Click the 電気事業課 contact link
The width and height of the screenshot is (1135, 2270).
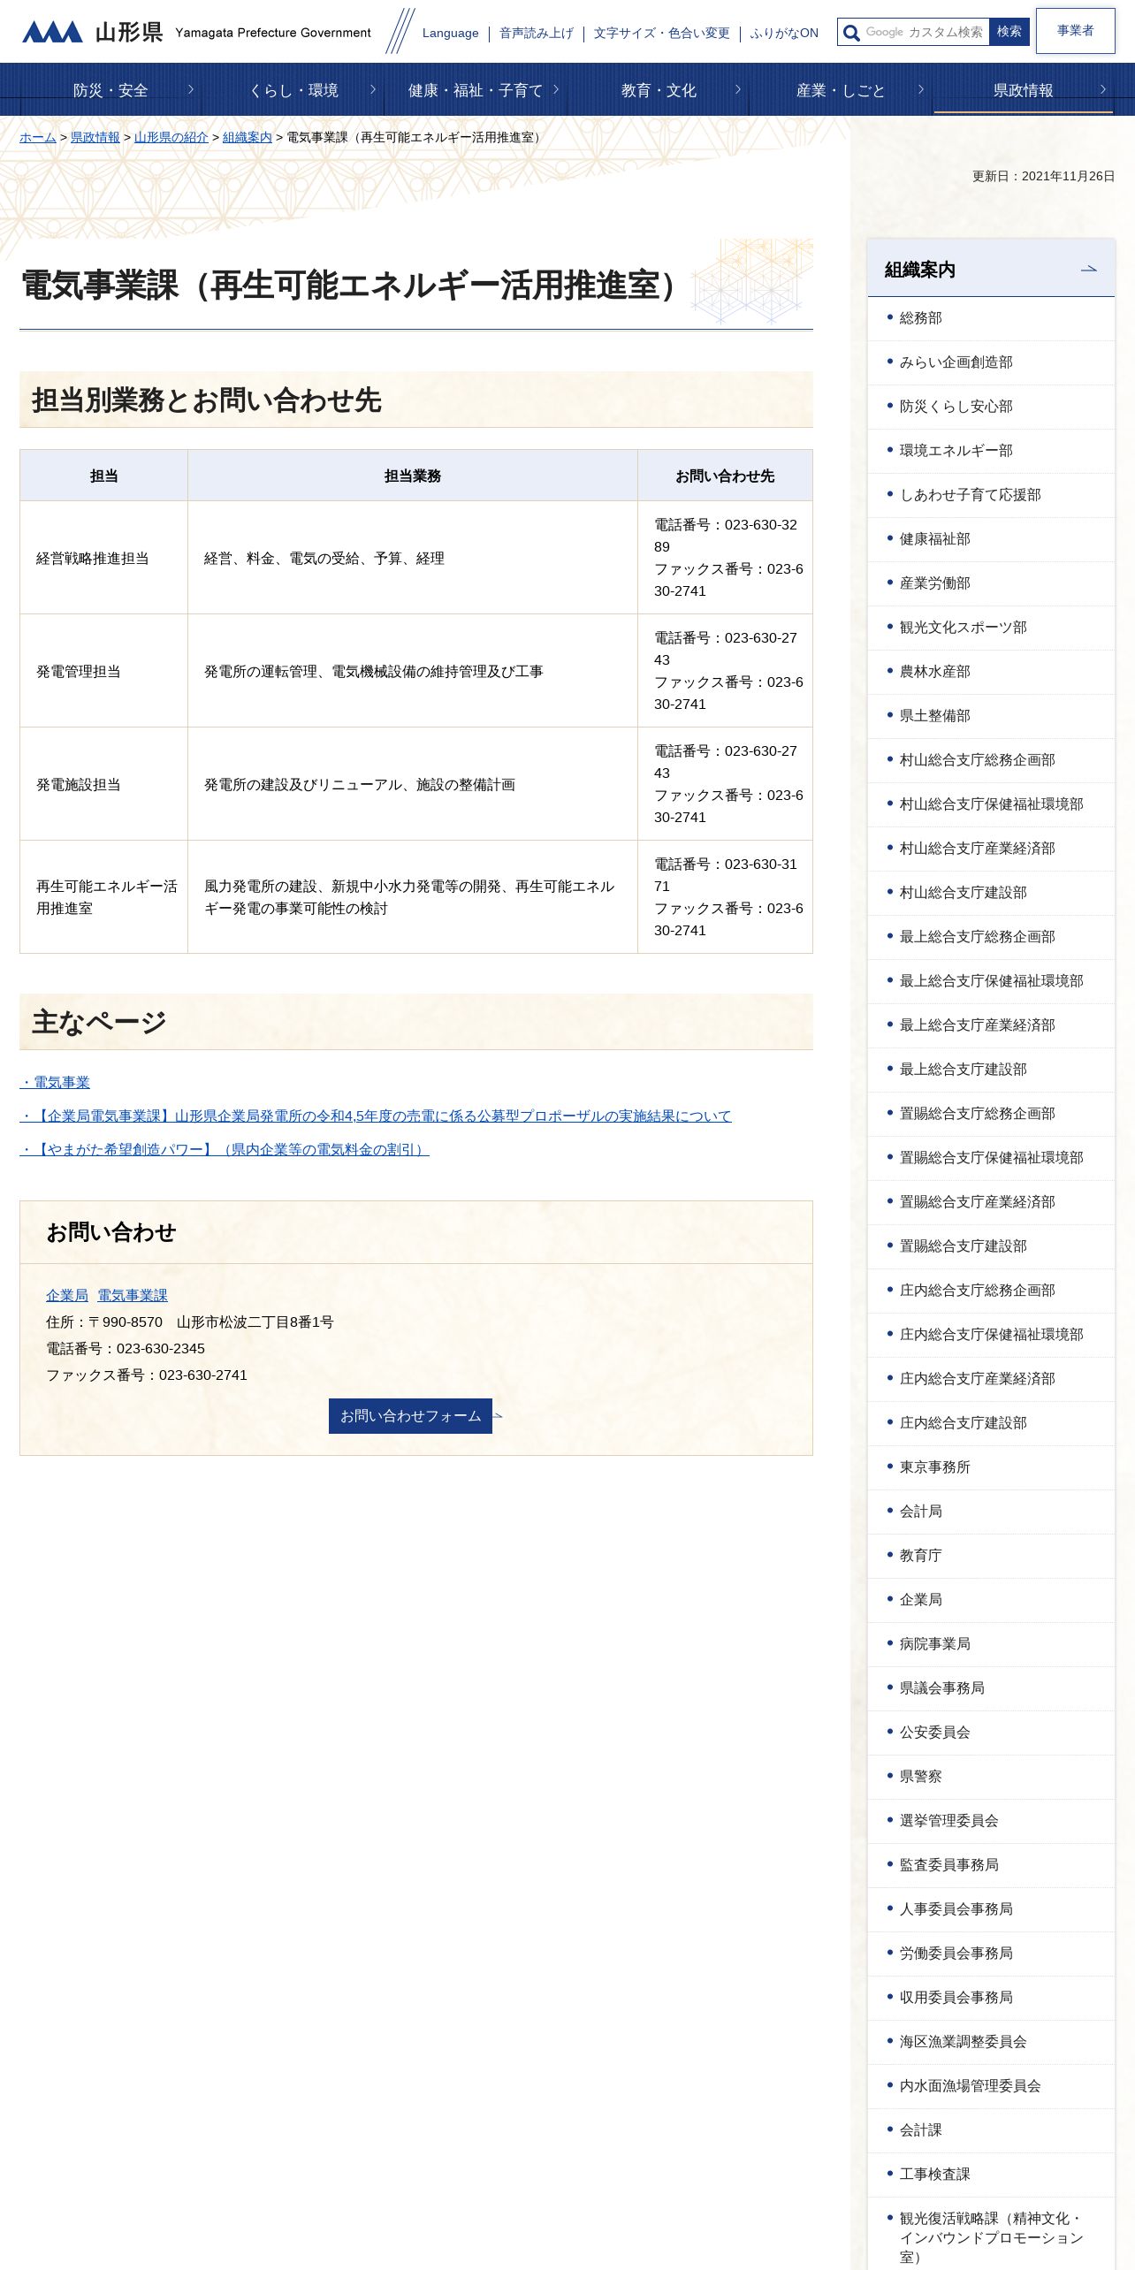click(x=133, y=1295)
